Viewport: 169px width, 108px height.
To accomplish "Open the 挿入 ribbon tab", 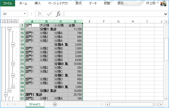I will 38,3.
